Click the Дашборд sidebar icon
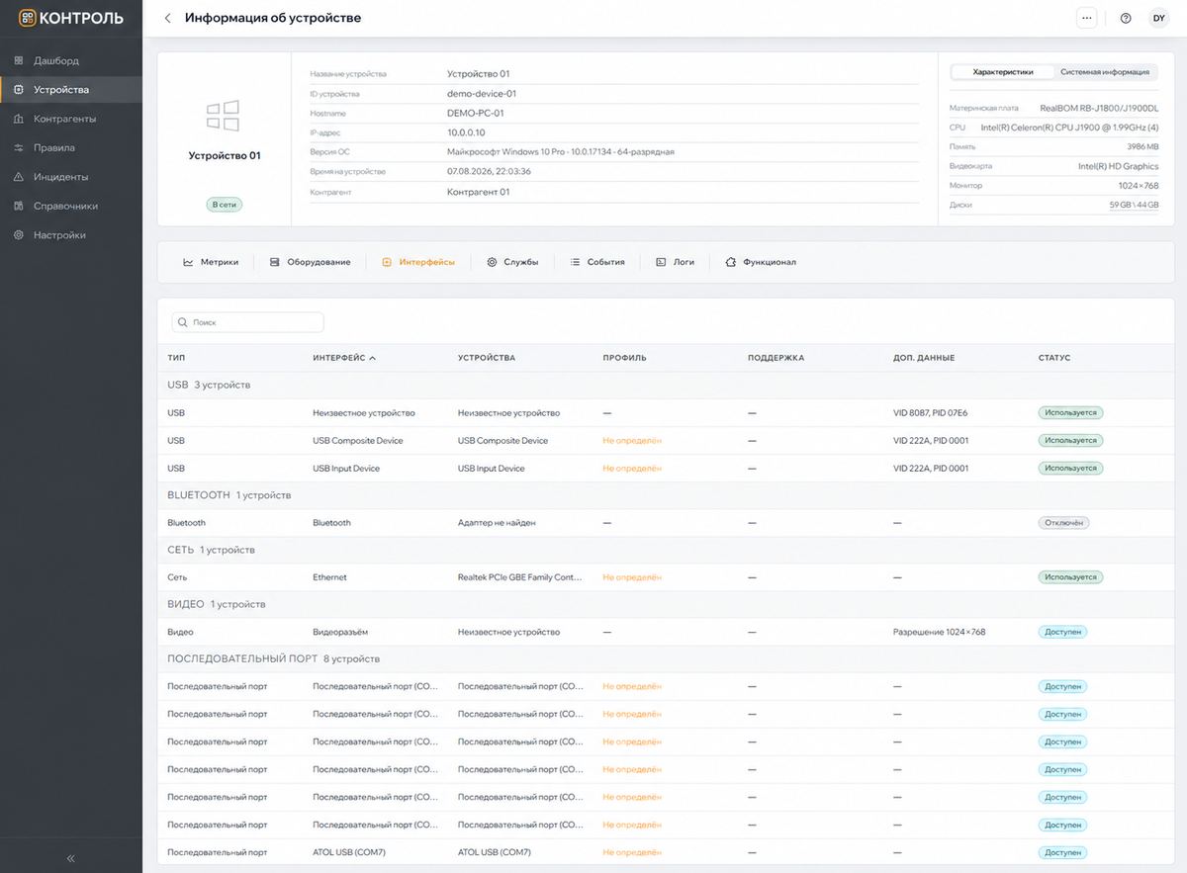 click(x=19, y=60)
